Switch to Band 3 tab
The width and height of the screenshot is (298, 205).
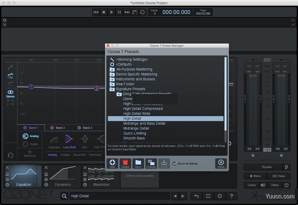(85, 128)
